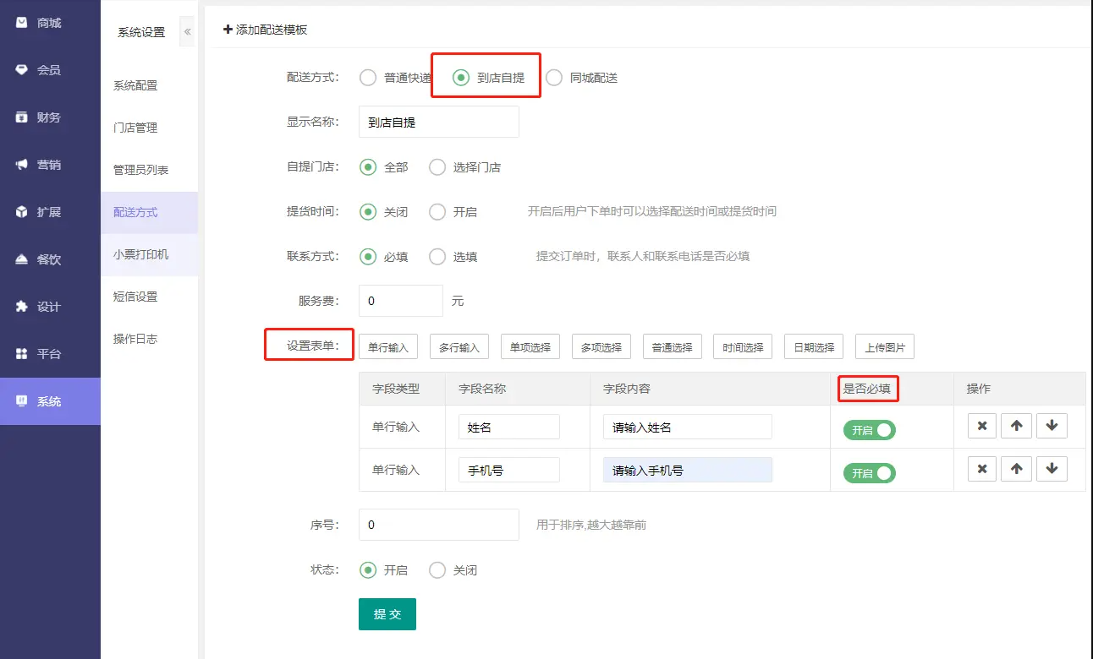
Task: Move the 手机号 field row down
Action: pos(1052,468)
